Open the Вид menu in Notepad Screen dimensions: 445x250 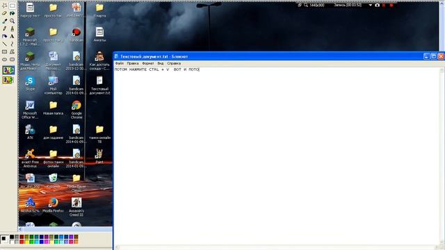(x=161, y=63)
